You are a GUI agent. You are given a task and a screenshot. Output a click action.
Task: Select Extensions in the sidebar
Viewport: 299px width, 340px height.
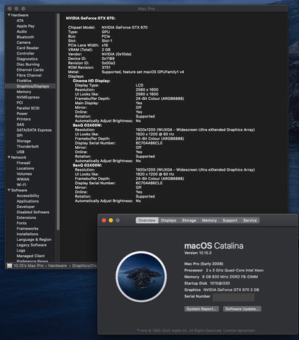[26, 217]
